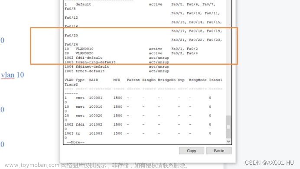The width and height of the screenshot is (300, 169).
Task: Click the SAID value '100020'
Action: click(x=95, y=116)
